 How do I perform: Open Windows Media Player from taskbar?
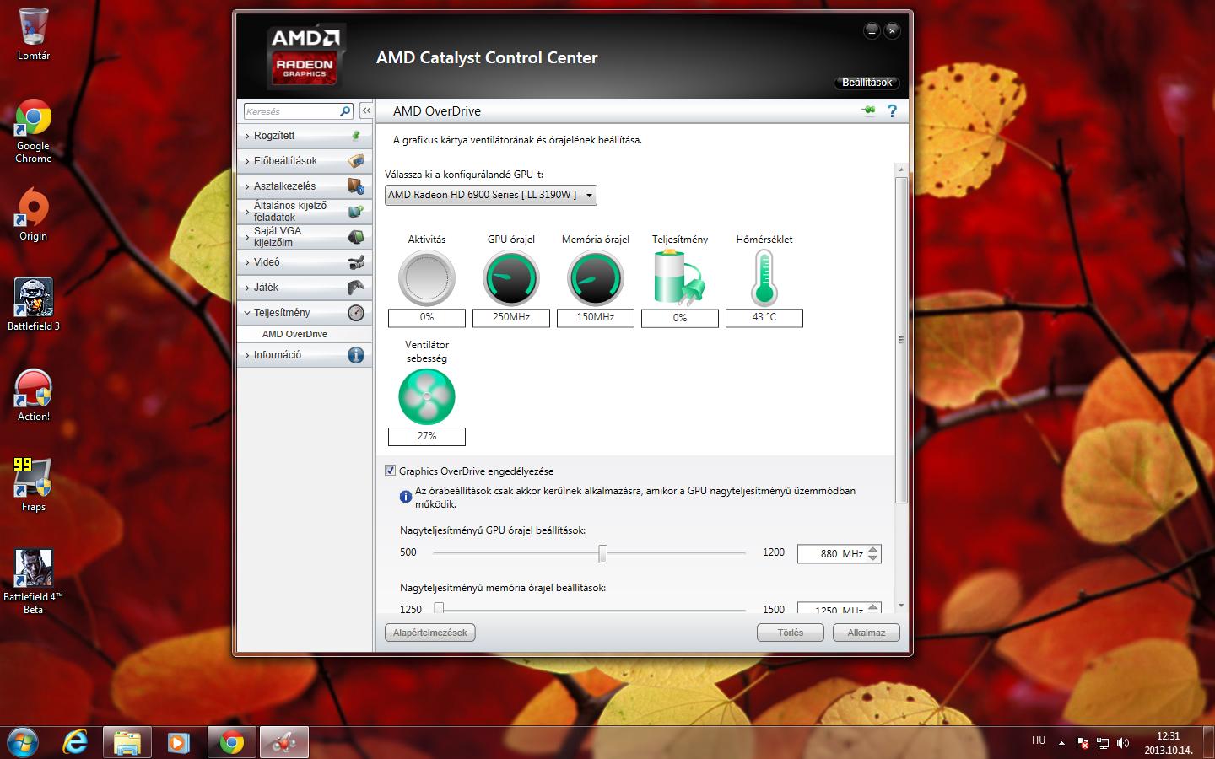(179, 742)
